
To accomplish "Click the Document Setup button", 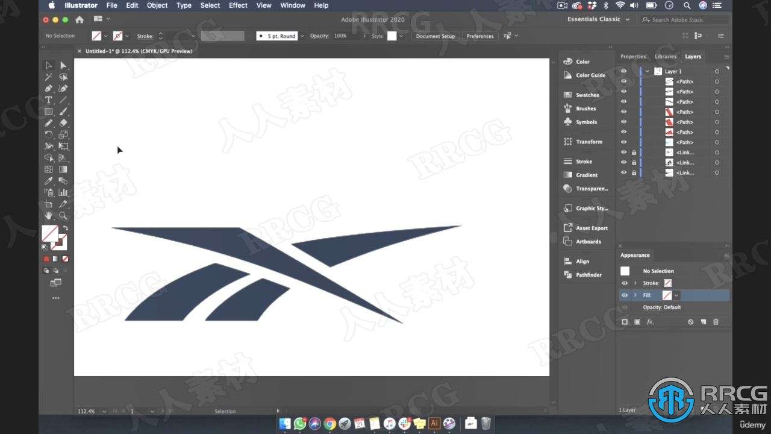I will coord(435,36).
